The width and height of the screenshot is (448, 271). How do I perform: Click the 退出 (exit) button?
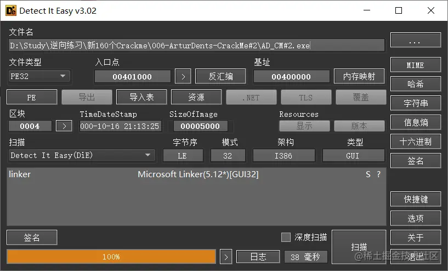[x=416, y=257]
